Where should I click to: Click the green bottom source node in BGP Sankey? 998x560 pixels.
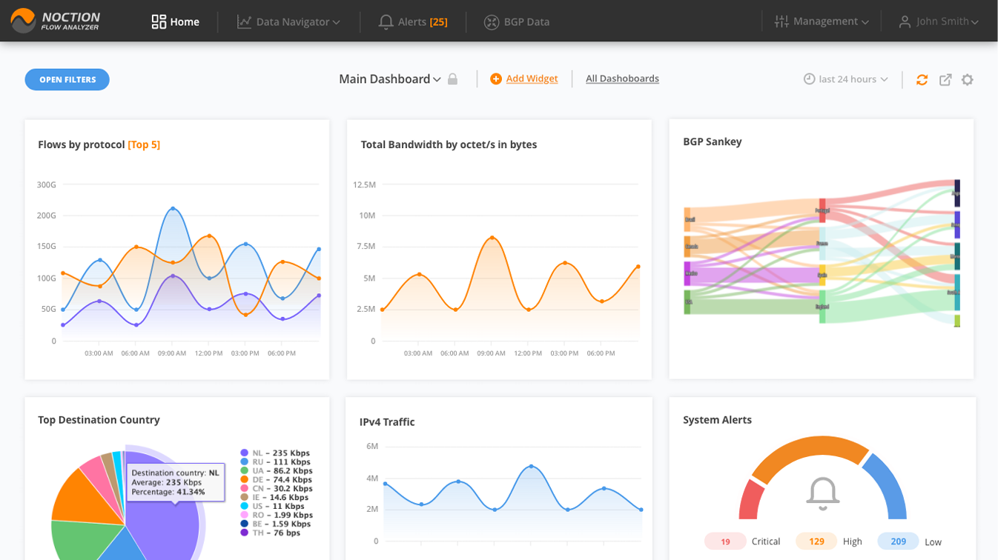687,301
